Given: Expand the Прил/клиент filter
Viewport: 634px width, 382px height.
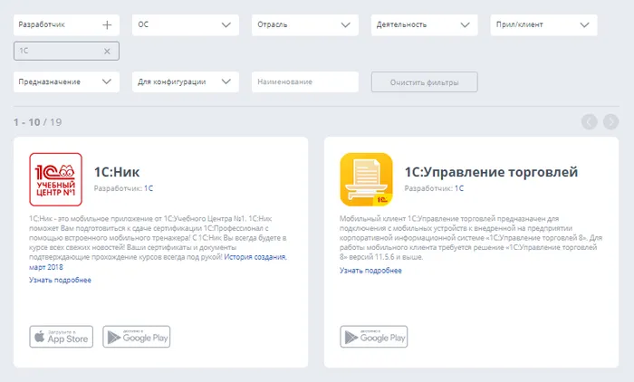Looking at the screenshot, I should 543,25.
